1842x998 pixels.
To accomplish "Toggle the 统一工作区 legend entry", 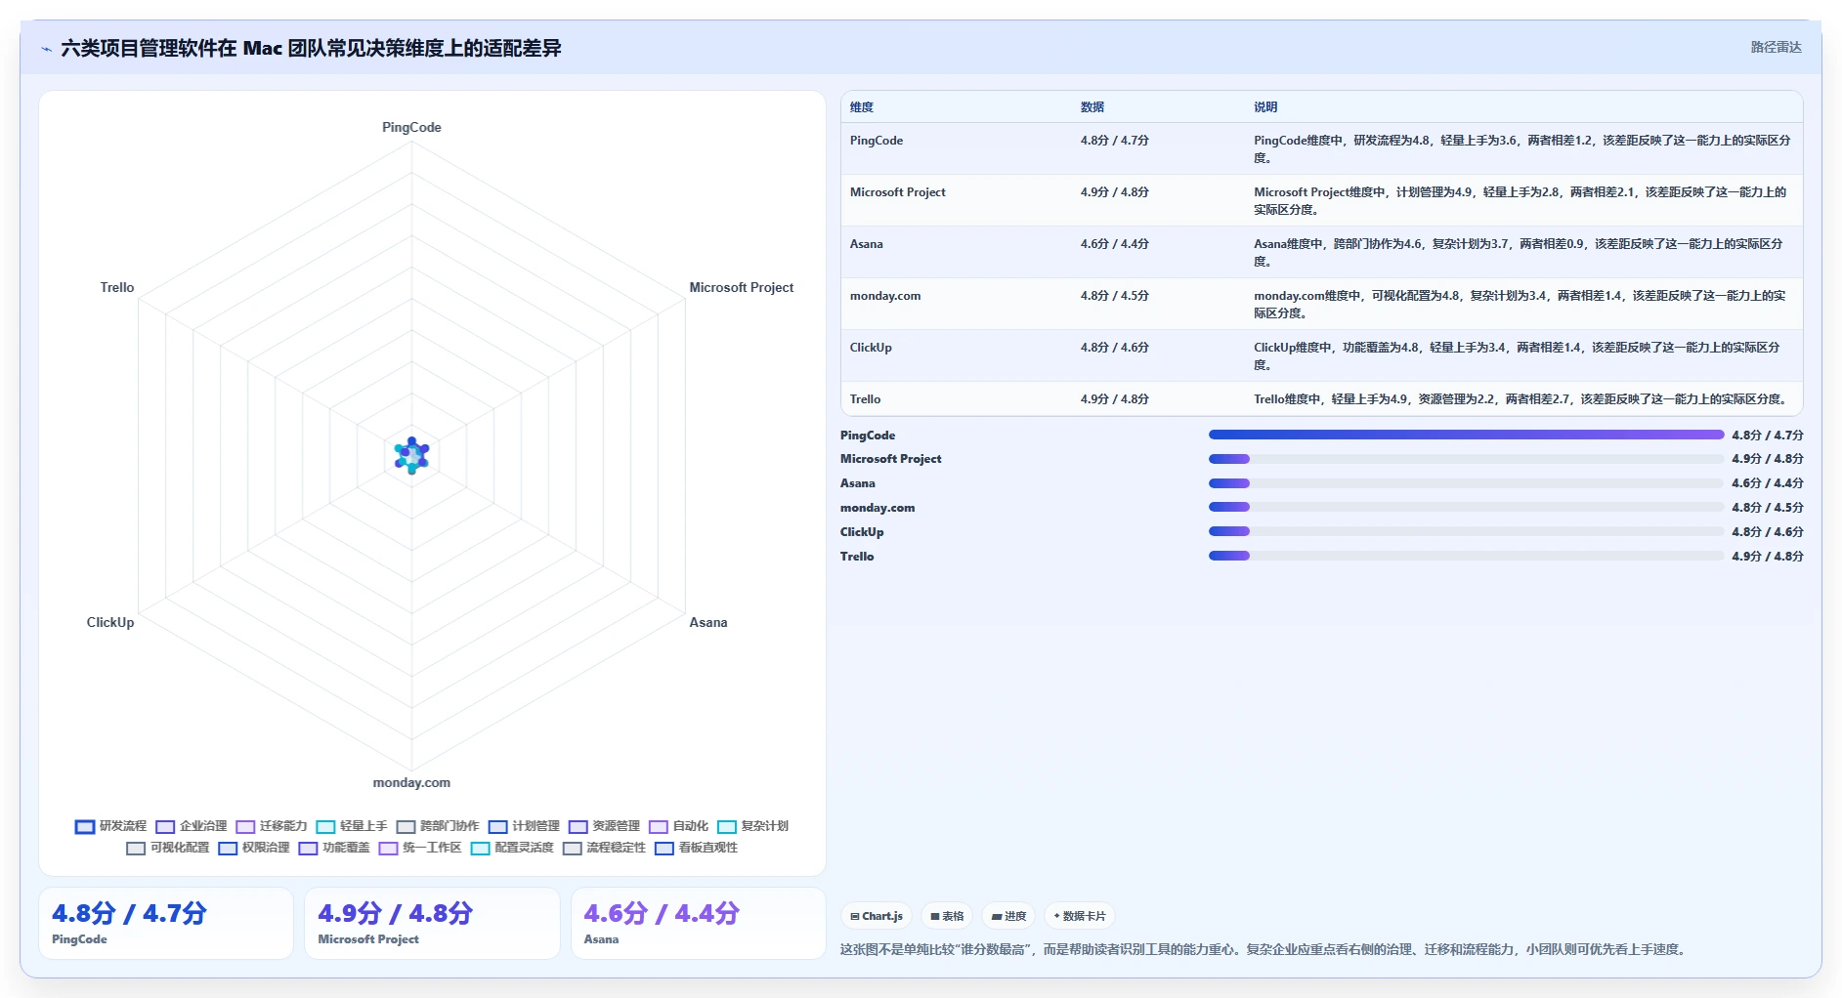I will (420, 848).
